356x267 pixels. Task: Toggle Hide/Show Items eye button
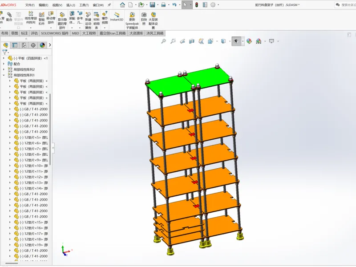click(236, 41)
